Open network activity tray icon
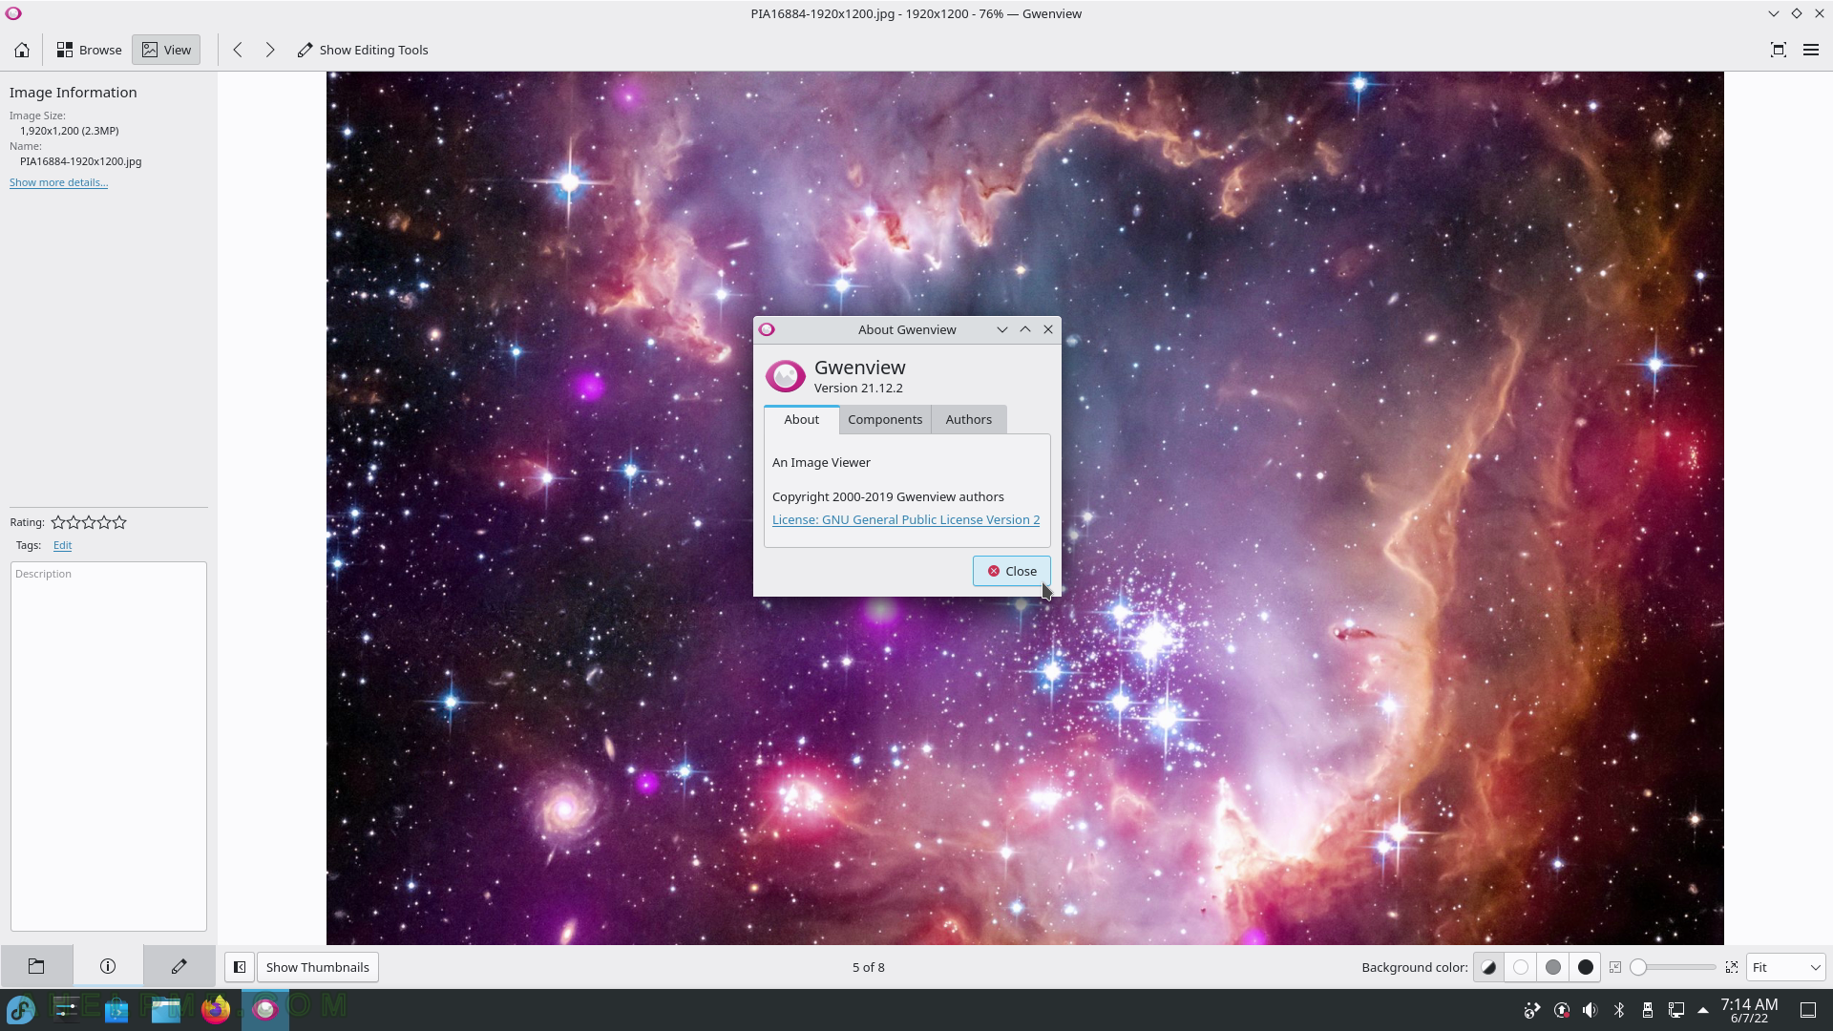 1532,1010
